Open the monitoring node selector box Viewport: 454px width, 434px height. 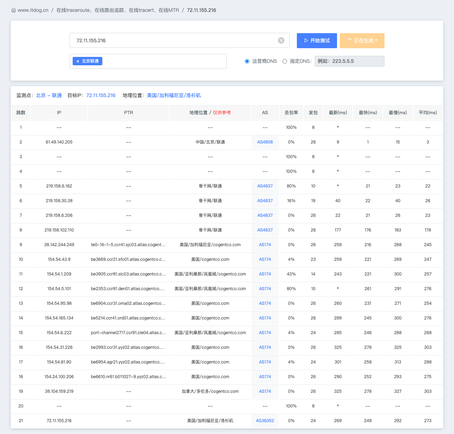148,61
